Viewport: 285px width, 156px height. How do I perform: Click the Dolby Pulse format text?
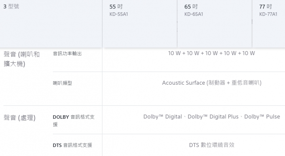click(x=262, y=117)
